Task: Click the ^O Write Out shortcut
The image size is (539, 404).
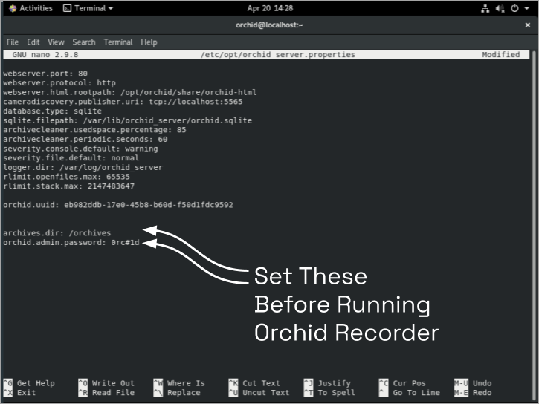Action: pos(106,383)
